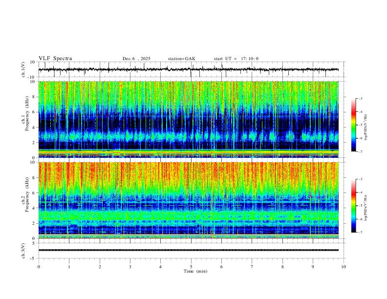
Task: Click time axis tick label '7'
Action: tap(252, 267)
